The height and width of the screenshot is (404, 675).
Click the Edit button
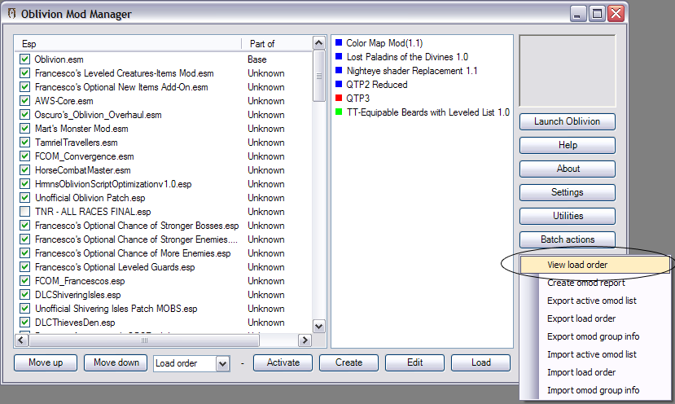(x=414, y=362)
